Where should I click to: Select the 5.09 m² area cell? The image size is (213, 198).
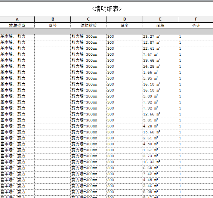[x=160, y=96]
